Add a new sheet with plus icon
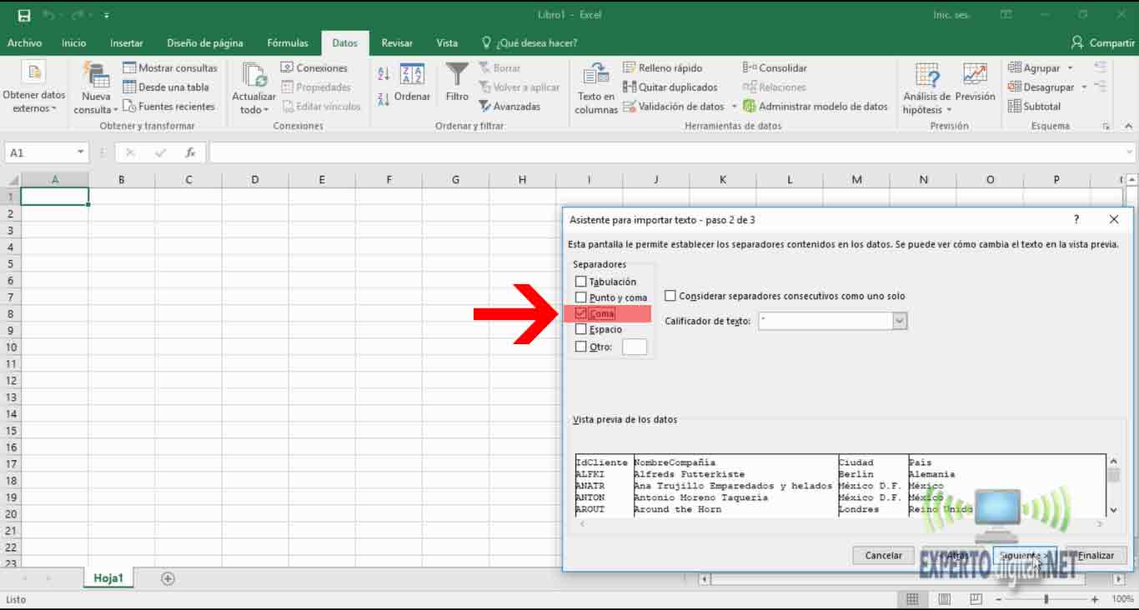 (x=168, y=578)
